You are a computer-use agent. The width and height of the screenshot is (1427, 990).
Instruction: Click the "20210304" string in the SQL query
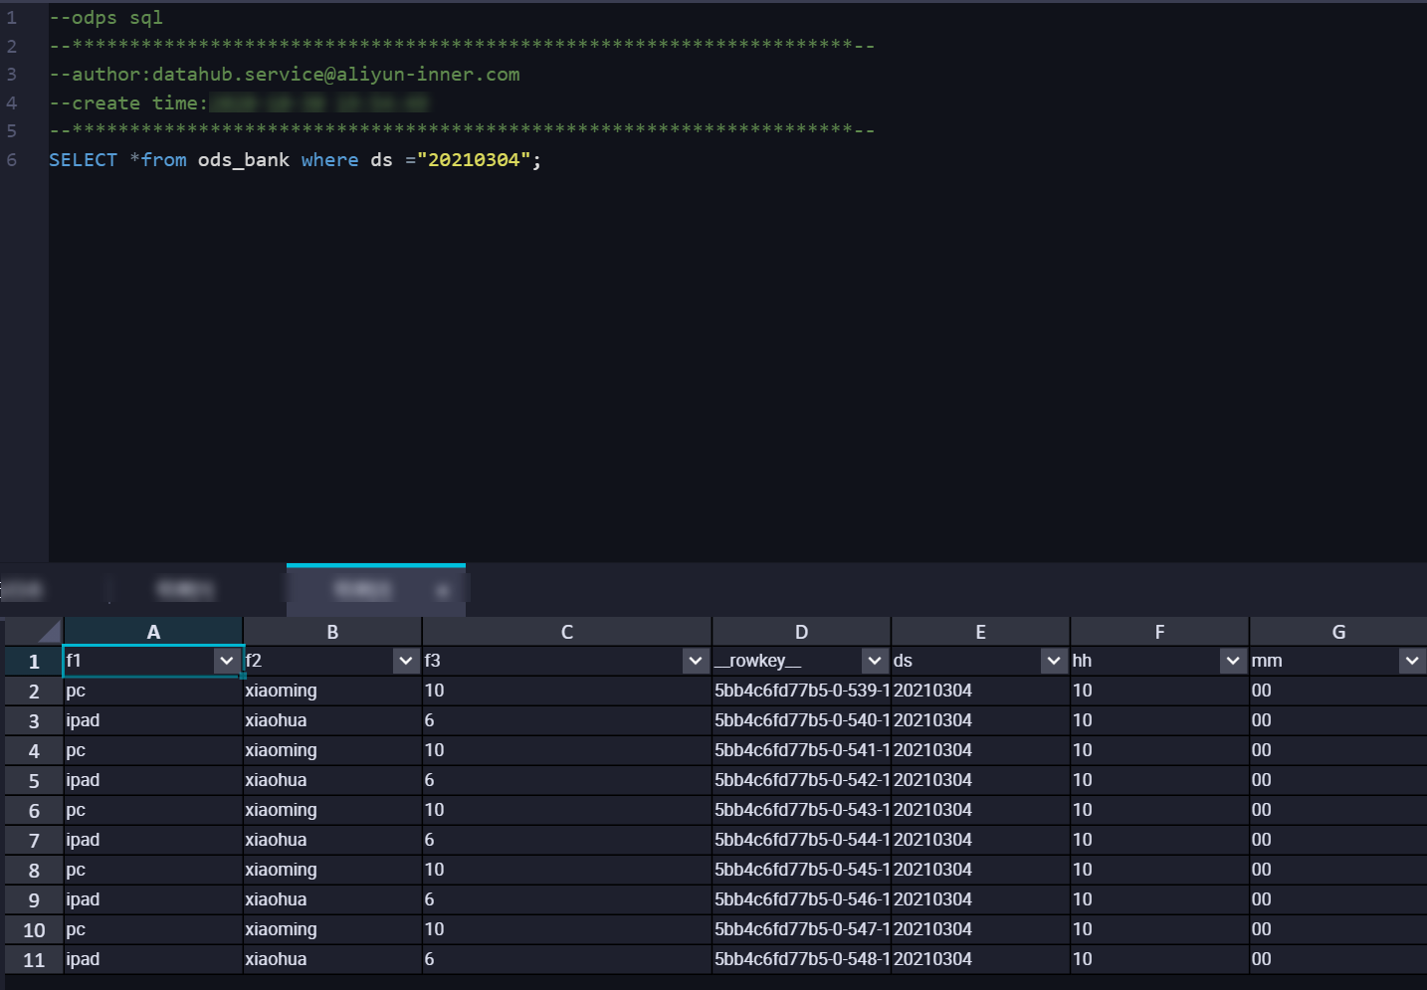pyautogui.click(x=474, y=160)
